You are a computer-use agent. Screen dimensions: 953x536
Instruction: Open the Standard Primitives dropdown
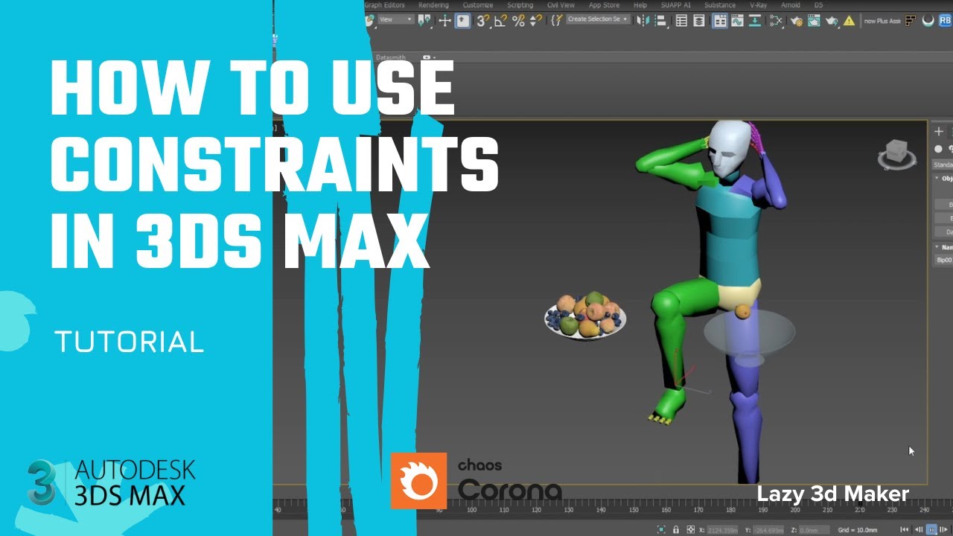[943, 165]
